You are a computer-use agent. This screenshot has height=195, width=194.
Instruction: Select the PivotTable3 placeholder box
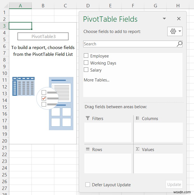pos(43,36)
